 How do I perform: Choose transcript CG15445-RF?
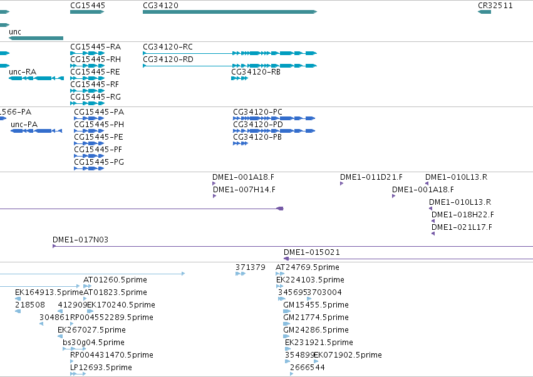tap(87, 91)
